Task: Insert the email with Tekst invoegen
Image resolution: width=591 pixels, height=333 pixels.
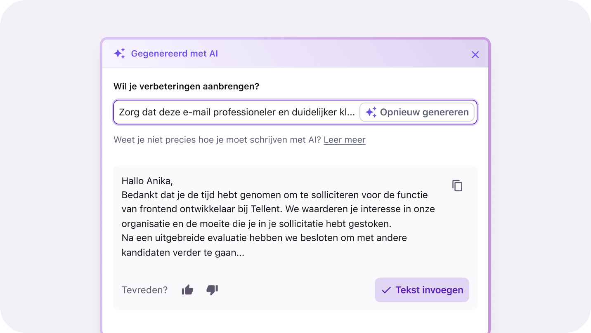Action: 421,290
